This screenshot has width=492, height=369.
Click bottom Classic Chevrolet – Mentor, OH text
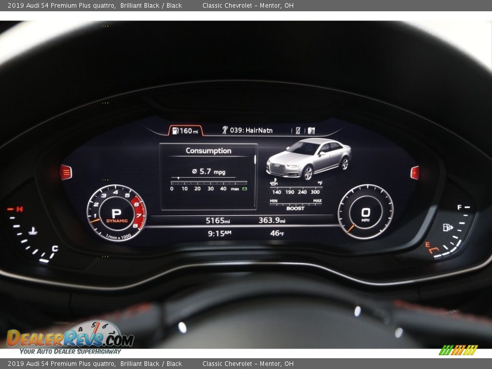[248, 364]
